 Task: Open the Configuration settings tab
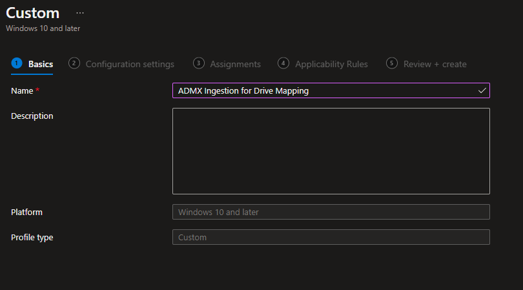click(x=130, y=64)
